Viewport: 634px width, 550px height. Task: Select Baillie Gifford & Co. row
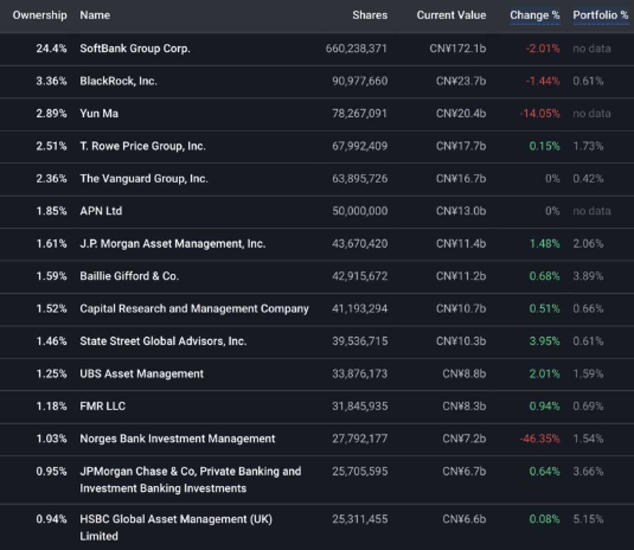pos(317,276)
